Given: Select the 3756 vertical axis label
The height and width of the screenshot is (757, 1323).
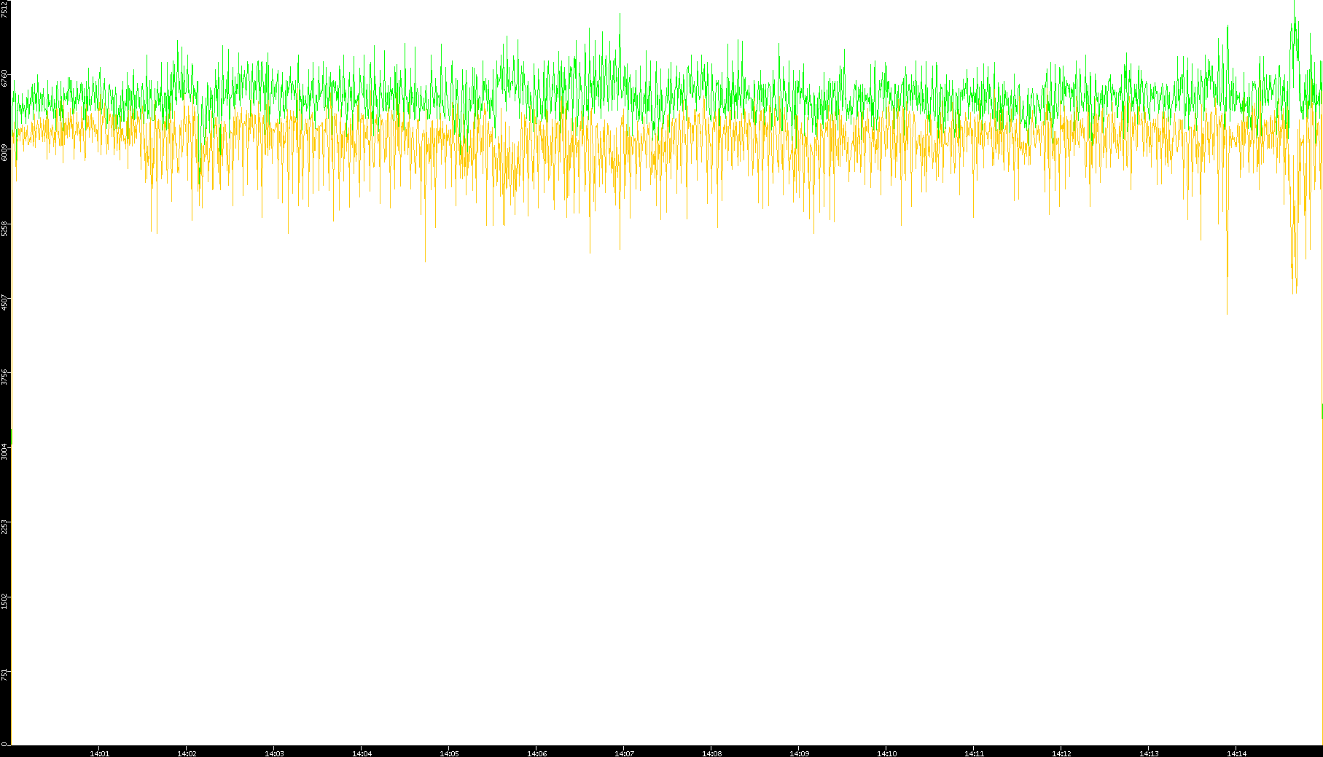Looking at the screenshot, I should [x=4, y=377].
